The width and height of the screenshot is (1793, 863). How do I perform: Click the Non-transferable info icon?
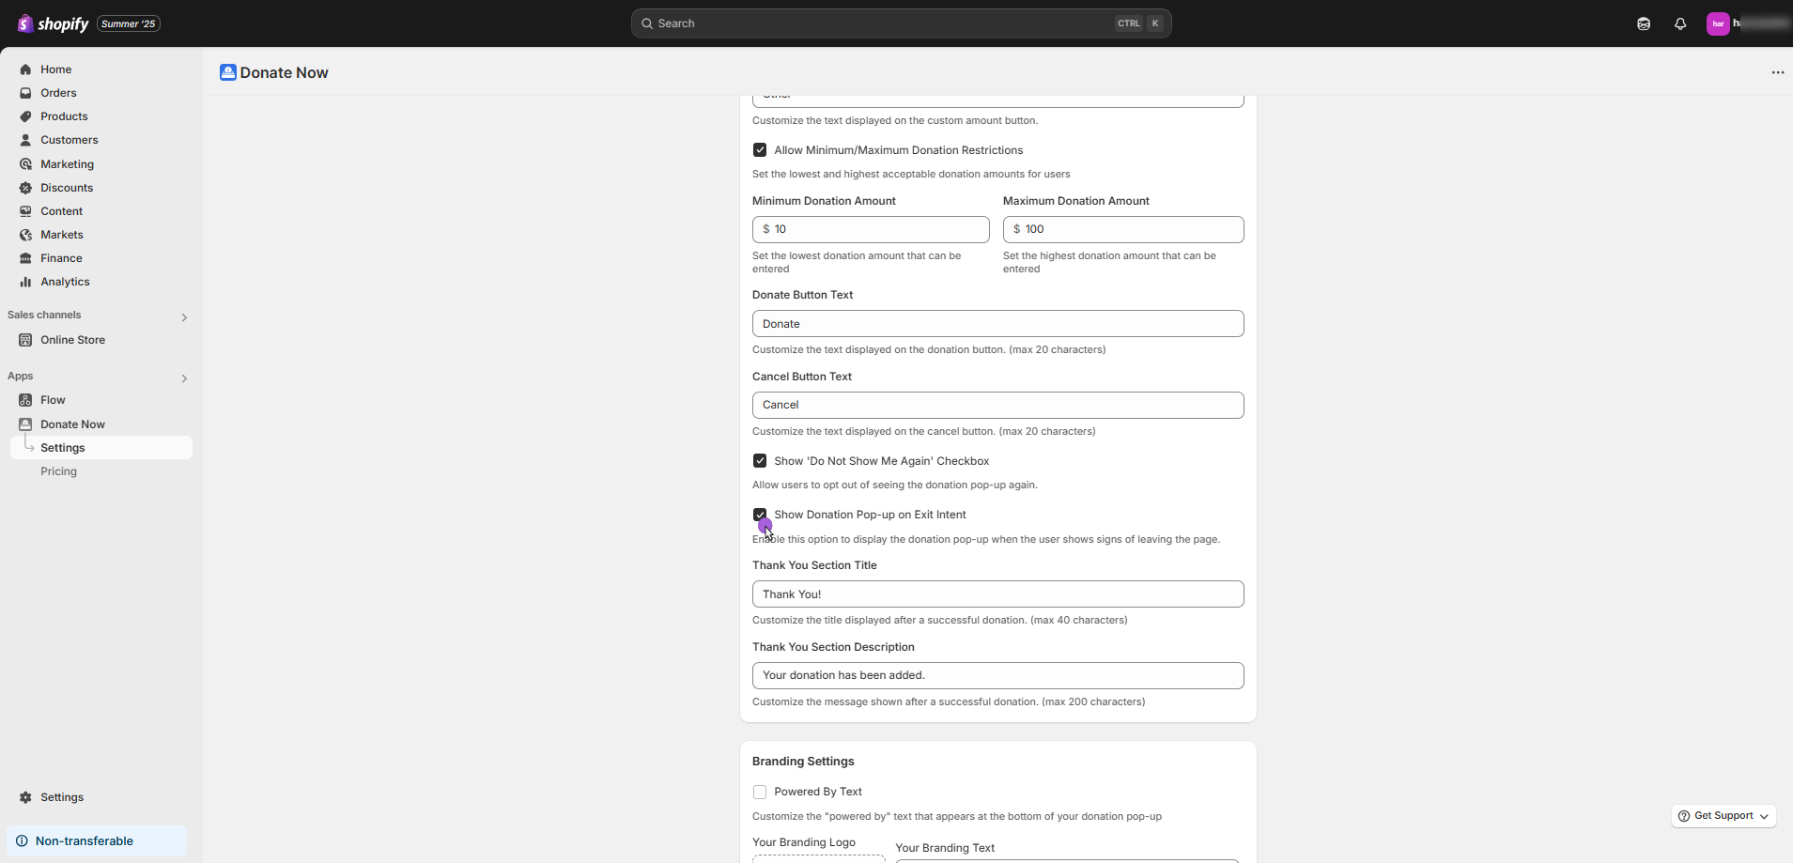point(22,841)
